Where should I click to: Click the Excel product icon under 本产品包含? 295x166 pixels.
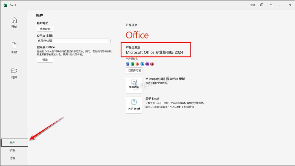[x=132, y=64]
